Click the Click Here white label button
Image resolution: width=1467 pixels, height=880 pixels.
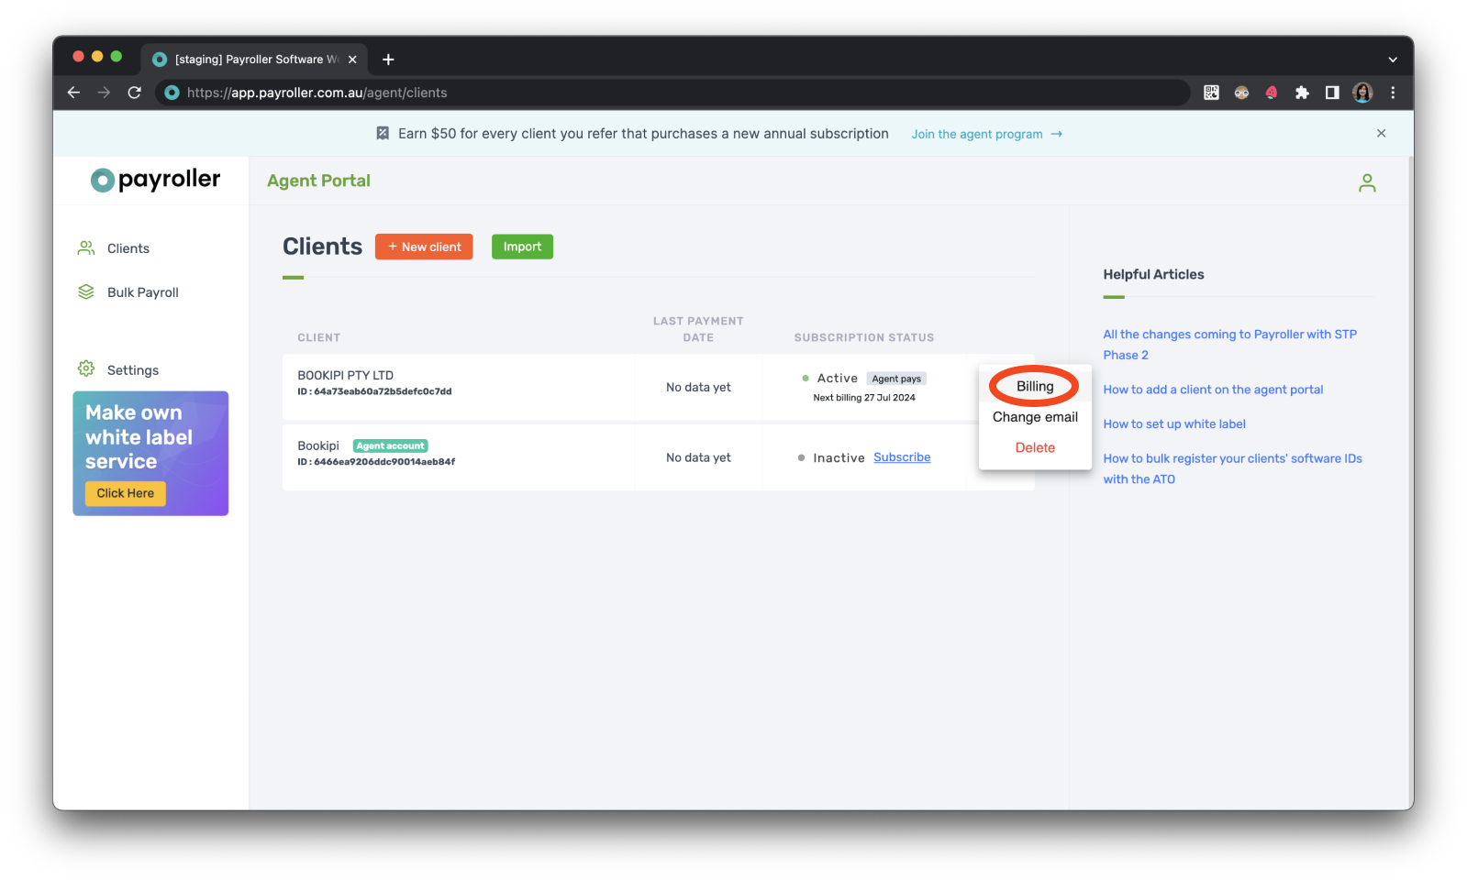[126, 493]
